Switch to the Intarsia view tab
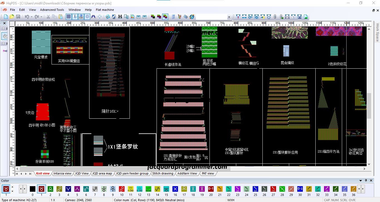Viewport: 380px width, 202px height. (62, 173)
